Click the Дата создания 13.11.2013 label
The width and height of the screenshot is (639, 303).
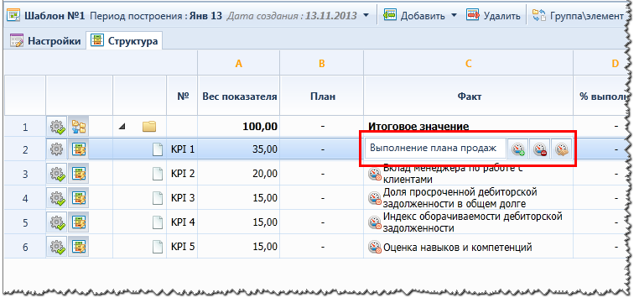click(292, 16)
